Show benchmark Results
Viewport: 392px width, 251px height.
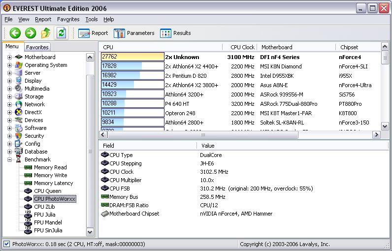pos(175,33)
